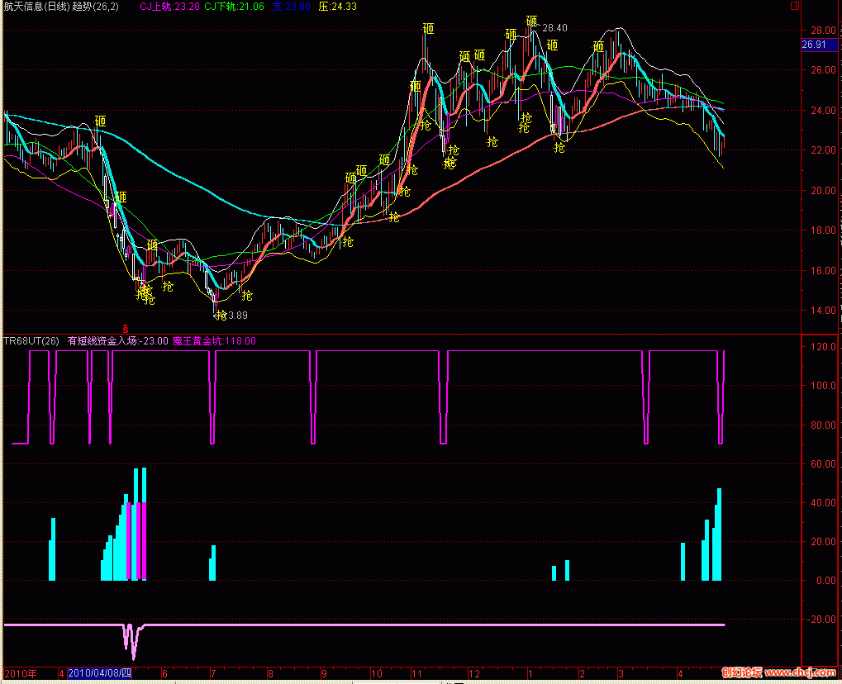Screen dimensions: 842x684
Task: Click the 16.00 price axis label
Action: pyautogui.click(x=823, y=270)
